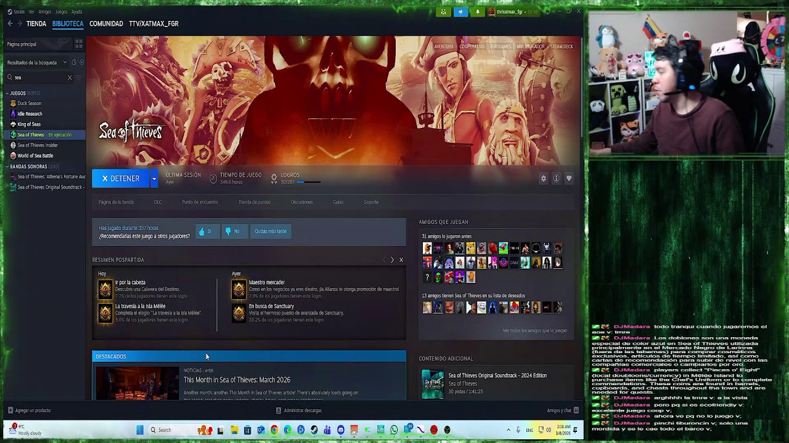Viewport: 789px width, 443px height.
Task: Open advanced filters beside search box
Action: pos(80,78)
